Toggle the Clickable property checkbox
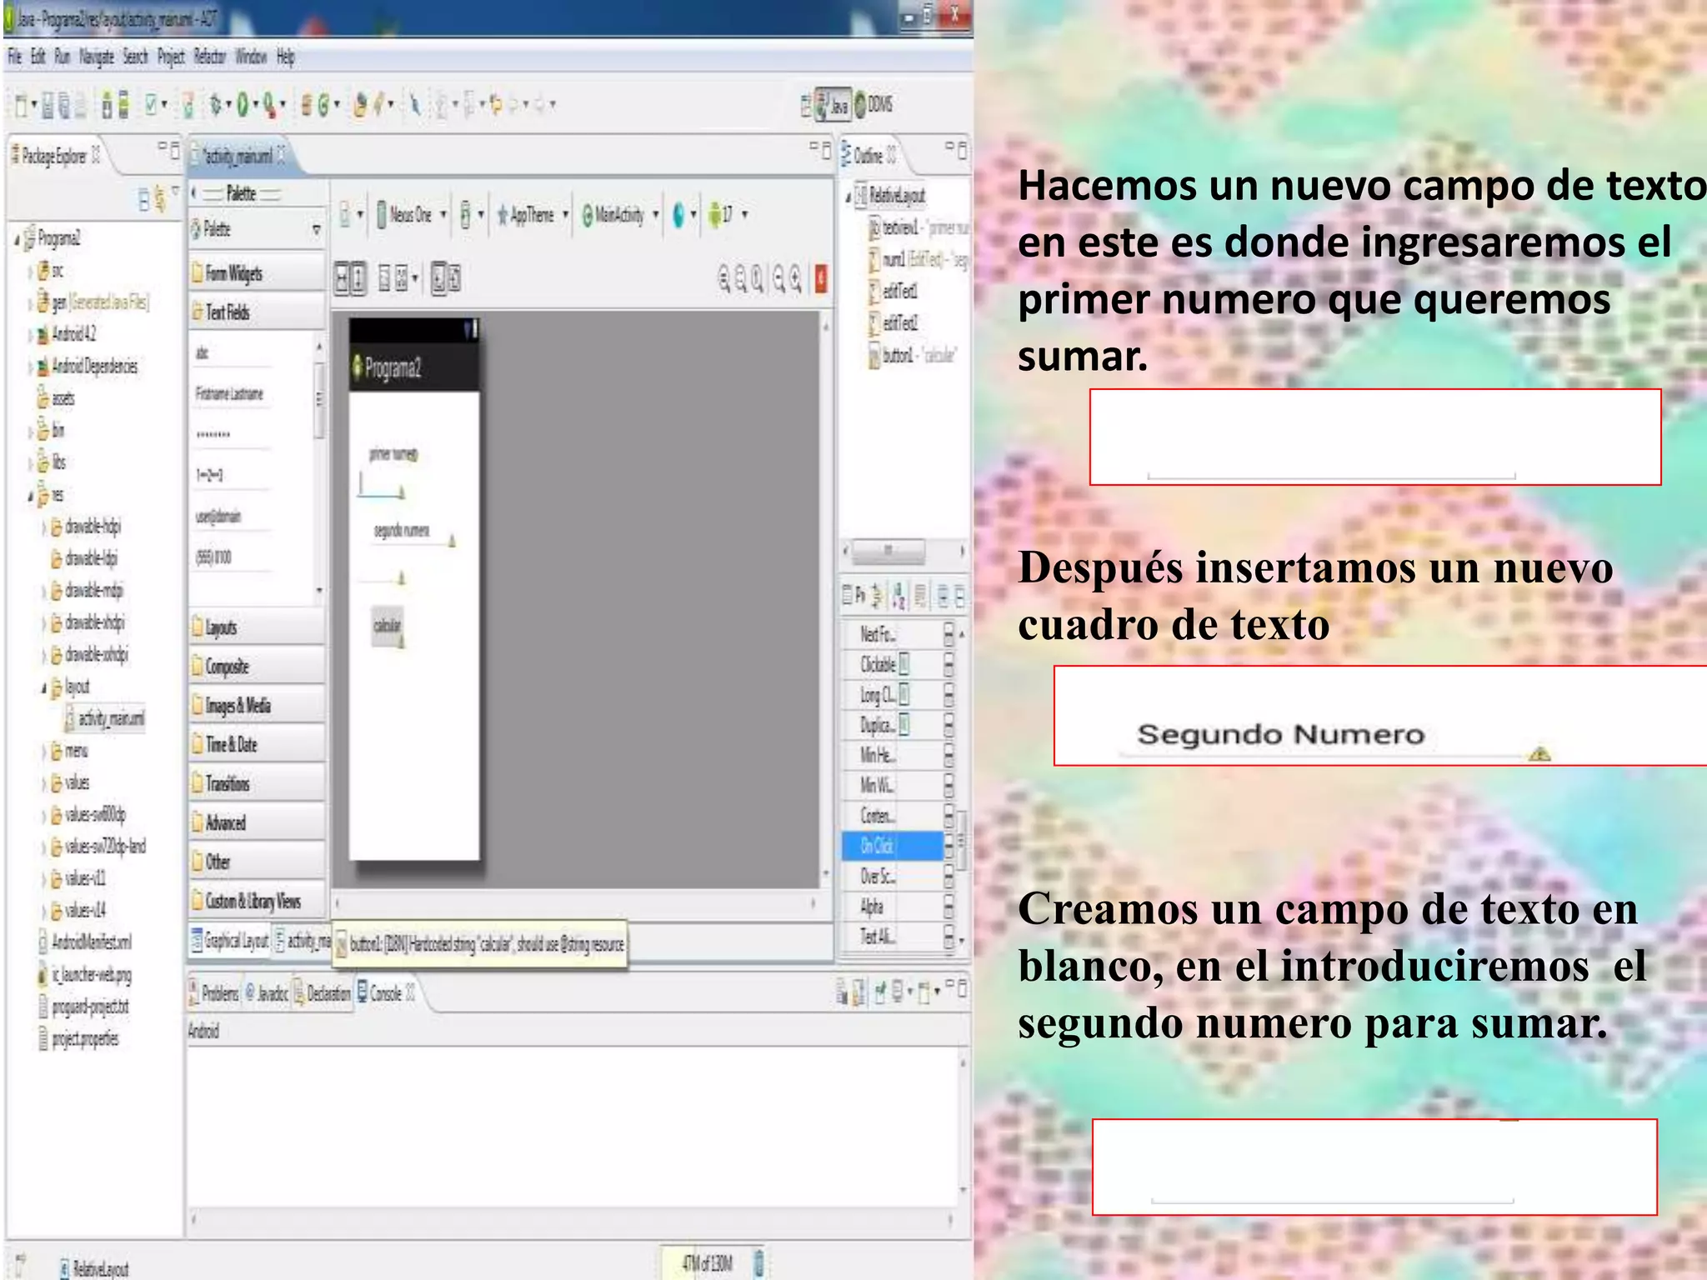The width and height of the screenshot is (1707, 1280). pyautogui.click(x=904, y=664)
